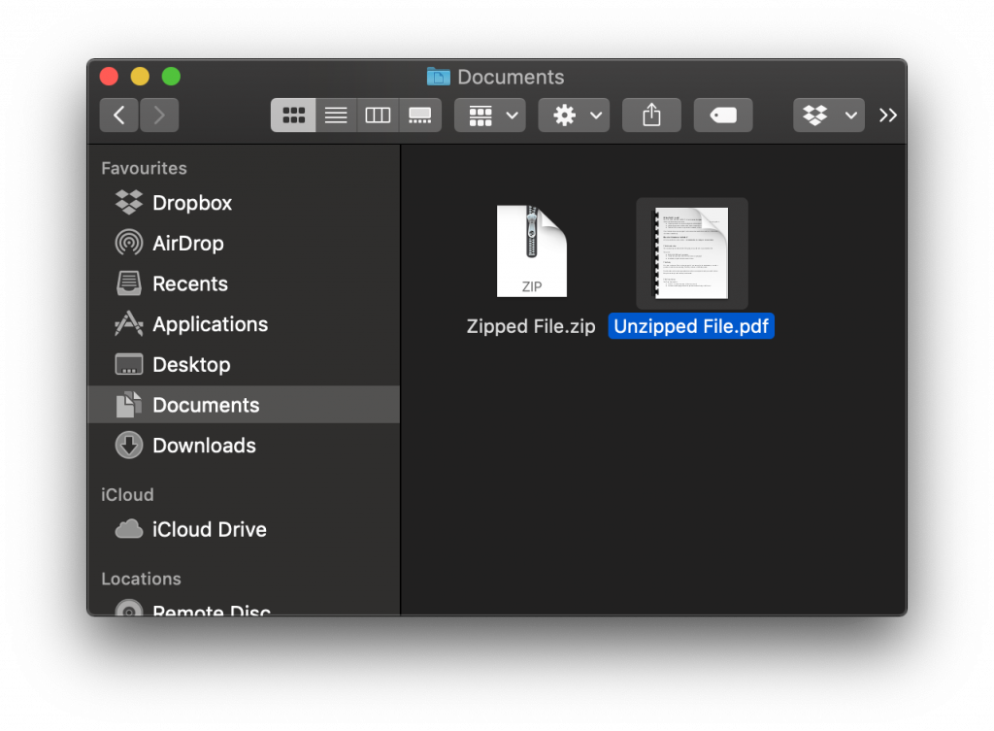
Task: Open iCloud Drive
Action: 210,529
